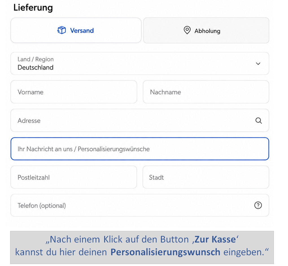Select the Versand delivery option
Image resolution: width=288 pixels, height=266 pixels.
(76, 30)
